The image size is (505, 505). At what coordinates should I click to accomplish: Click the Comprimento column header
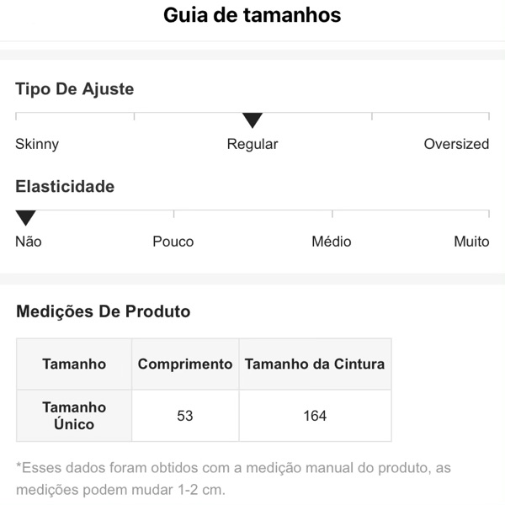(185, 364)
